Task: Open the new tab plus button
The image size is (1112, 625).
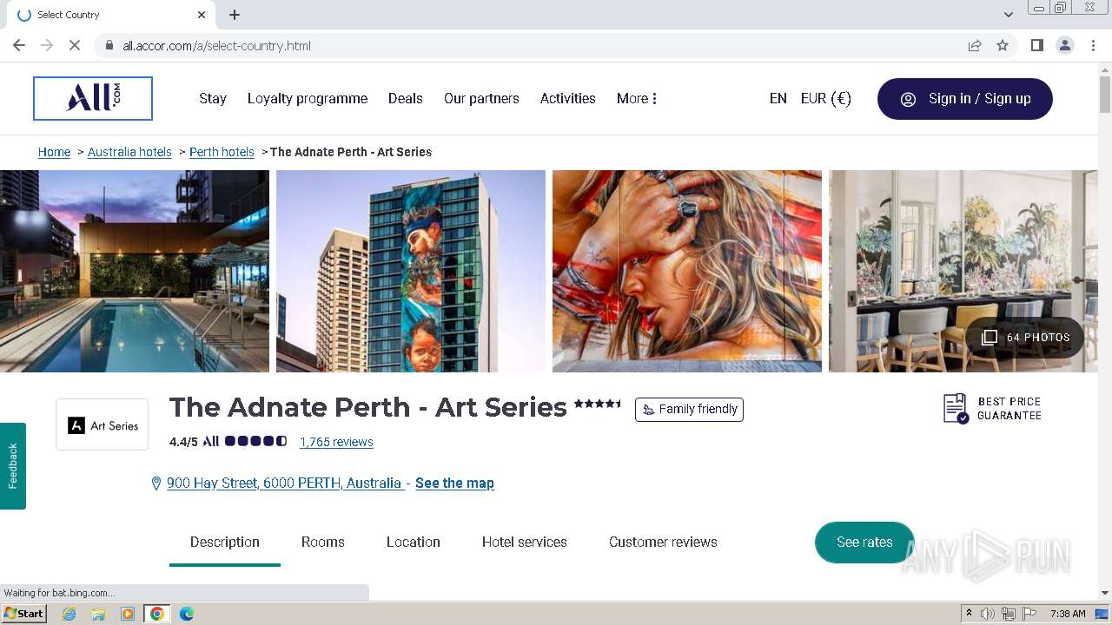Action: 235,15
